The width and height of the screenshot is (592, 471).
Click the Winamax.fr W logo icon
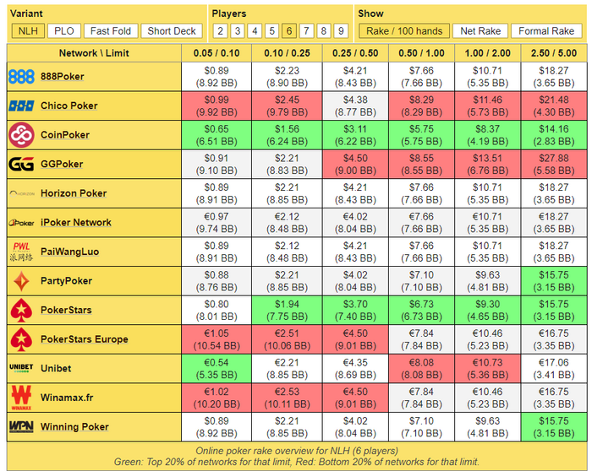click(21, 398)
